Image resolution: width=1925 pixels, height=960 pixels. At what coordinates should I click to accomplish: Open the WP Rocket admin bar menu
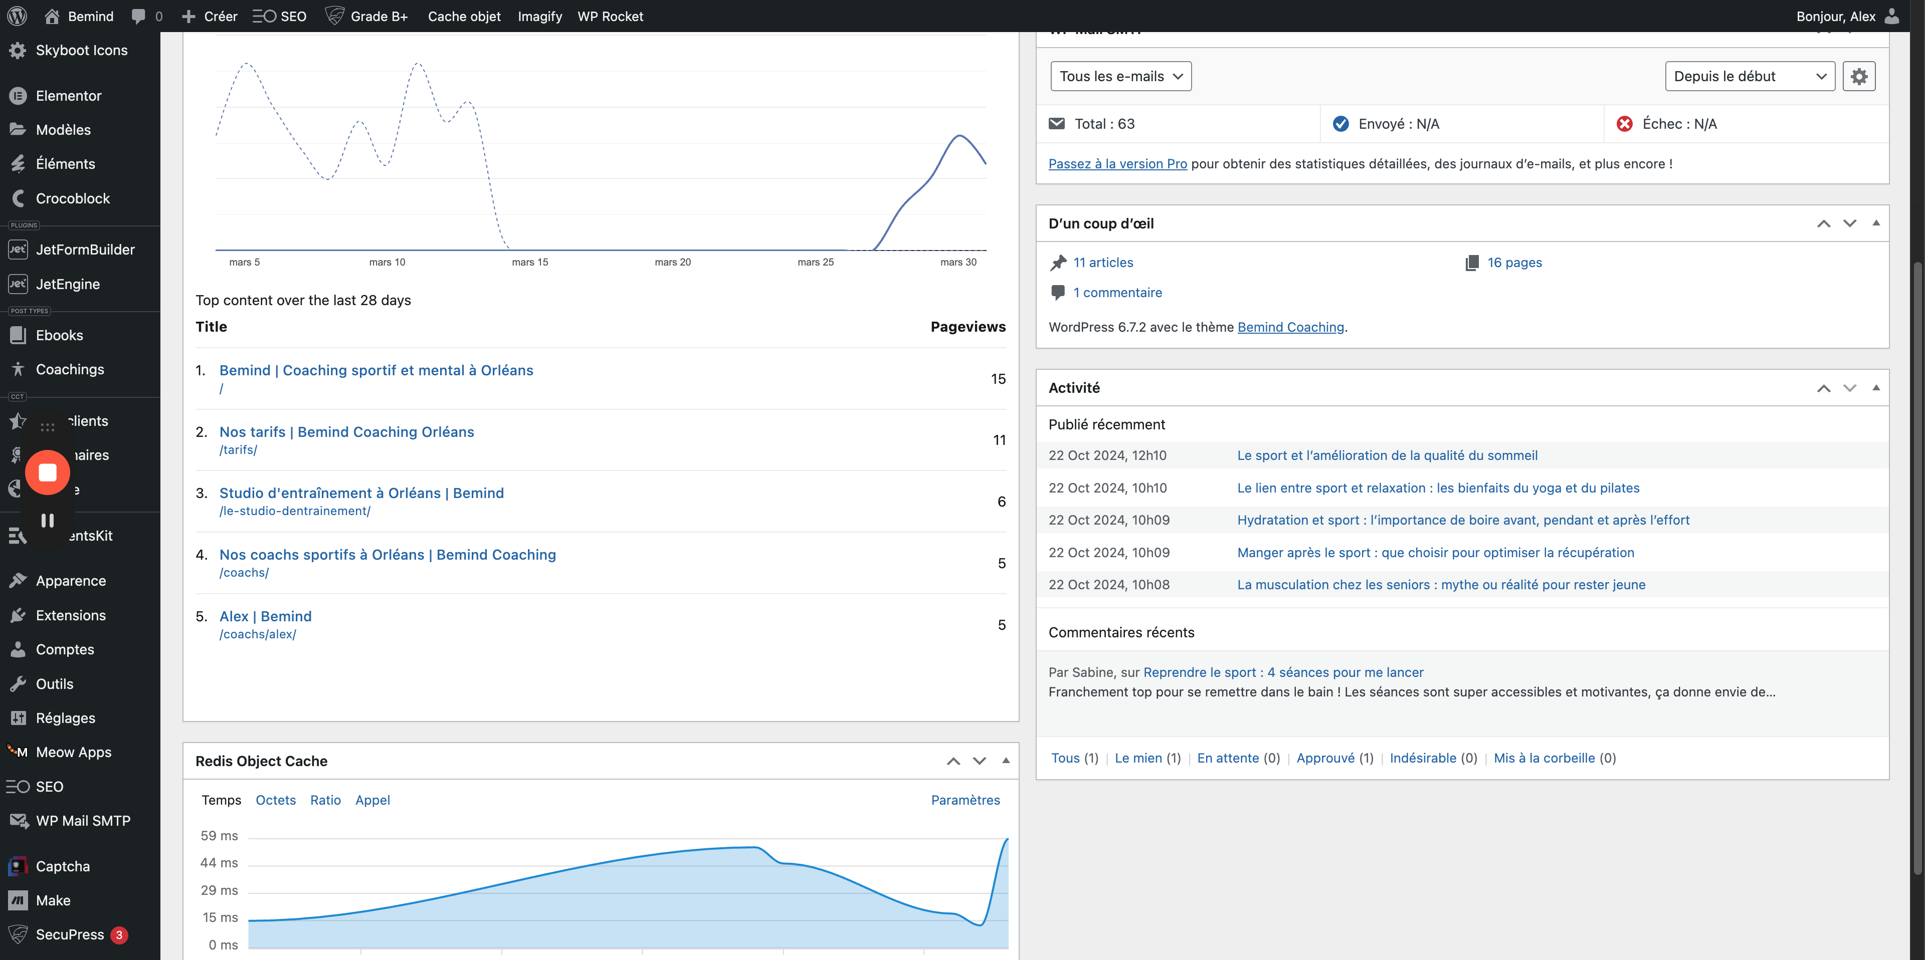pos(610,16)
